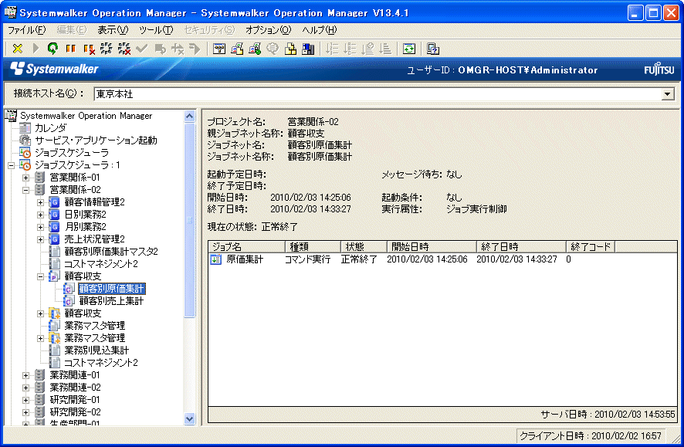Select the 原価集計 job row
This screenshot has width=684, height=447.
[442, 259]
